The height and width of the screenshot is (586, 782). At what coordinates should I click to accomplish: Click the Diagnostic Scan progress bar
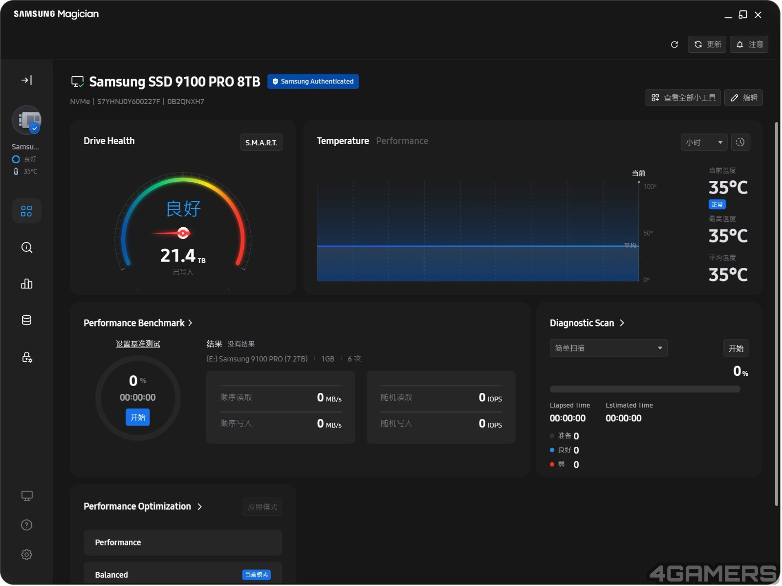point(645,390)
